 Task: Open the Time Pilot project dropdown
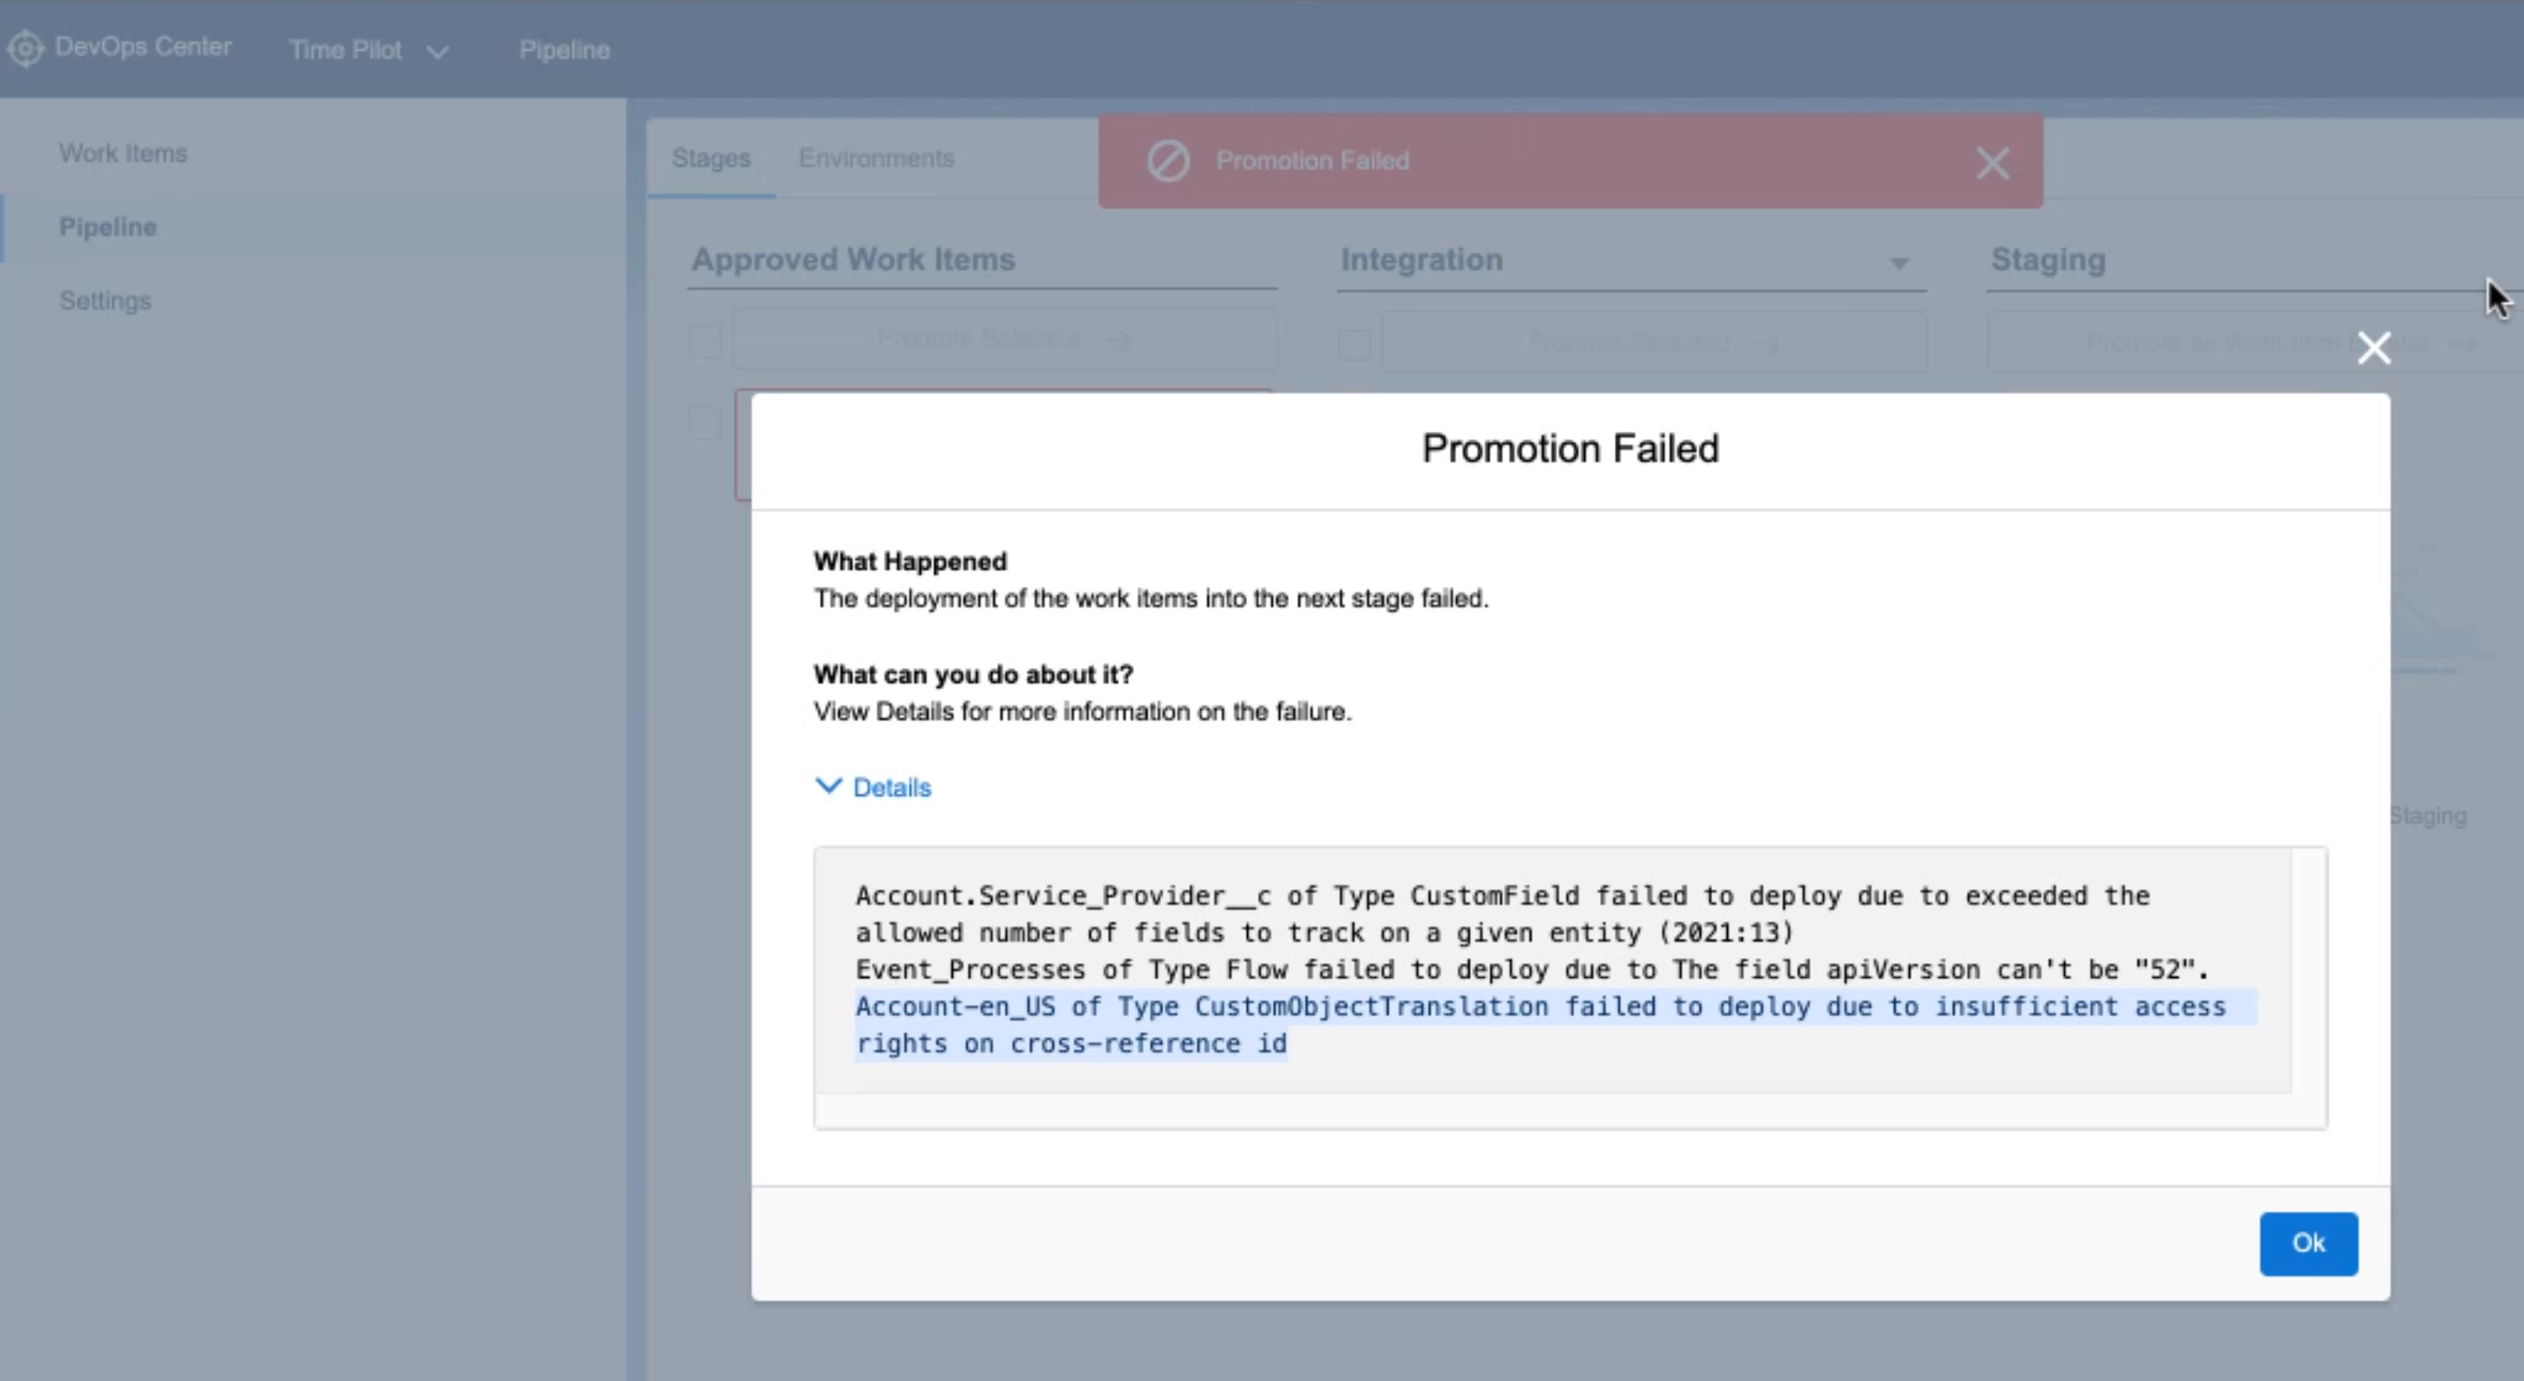coord(368,50)
